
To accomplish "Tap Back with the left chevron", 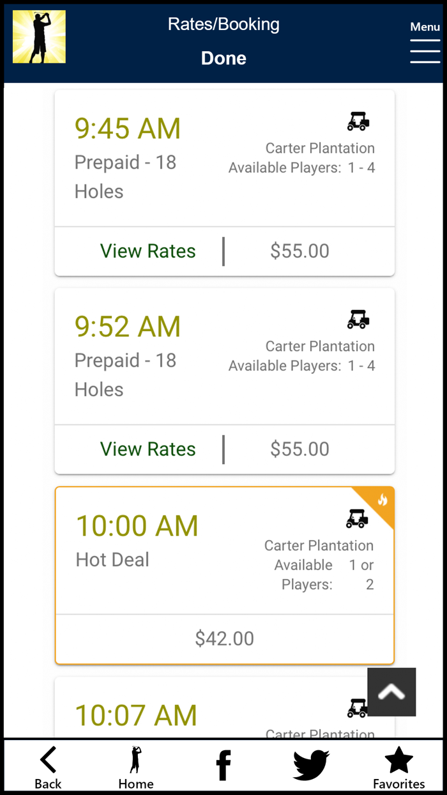I will pyautogui.click(x=48, y=765).
